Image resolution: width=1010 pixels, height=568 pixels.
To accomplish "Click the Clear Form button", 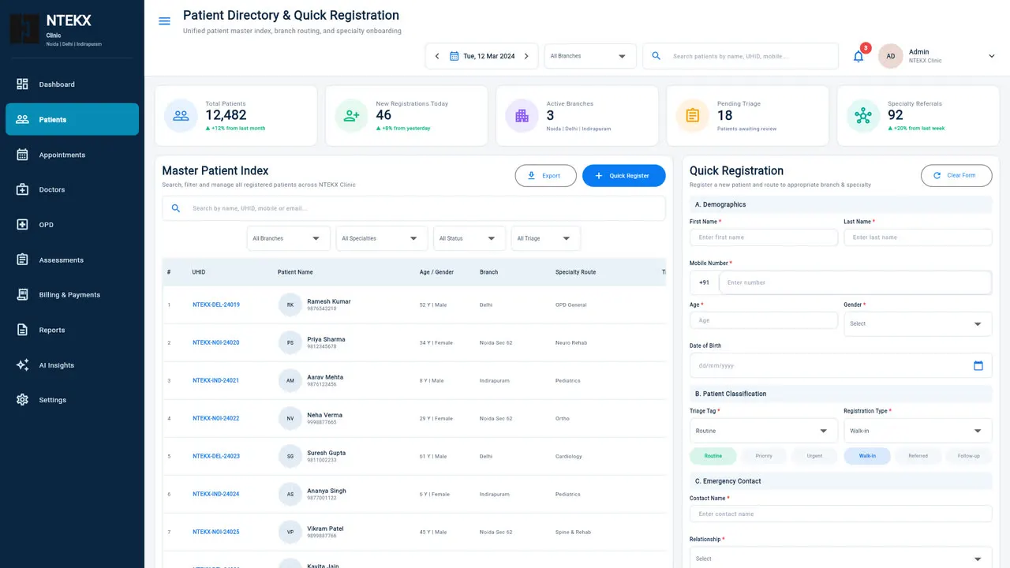I will click(956, 175).
